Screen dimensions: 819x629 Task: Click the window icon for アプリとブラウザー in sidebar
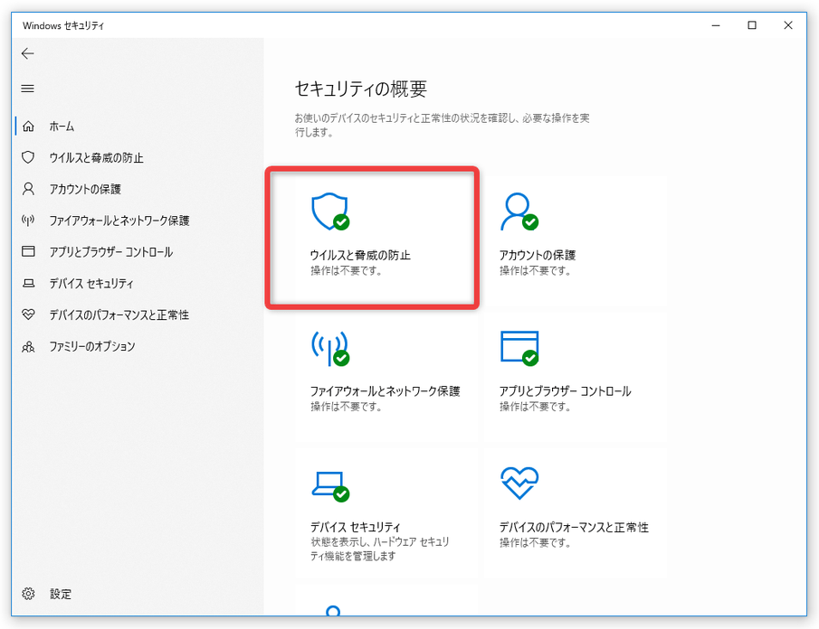coord(28,251)
